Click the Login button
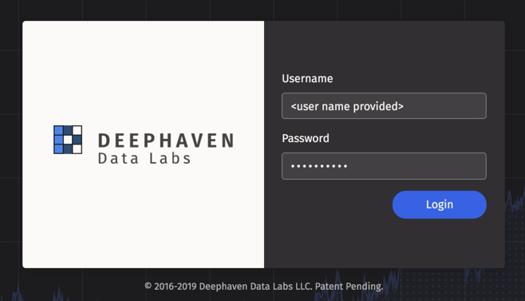The image size is (525, 301). tap(440, 204)
